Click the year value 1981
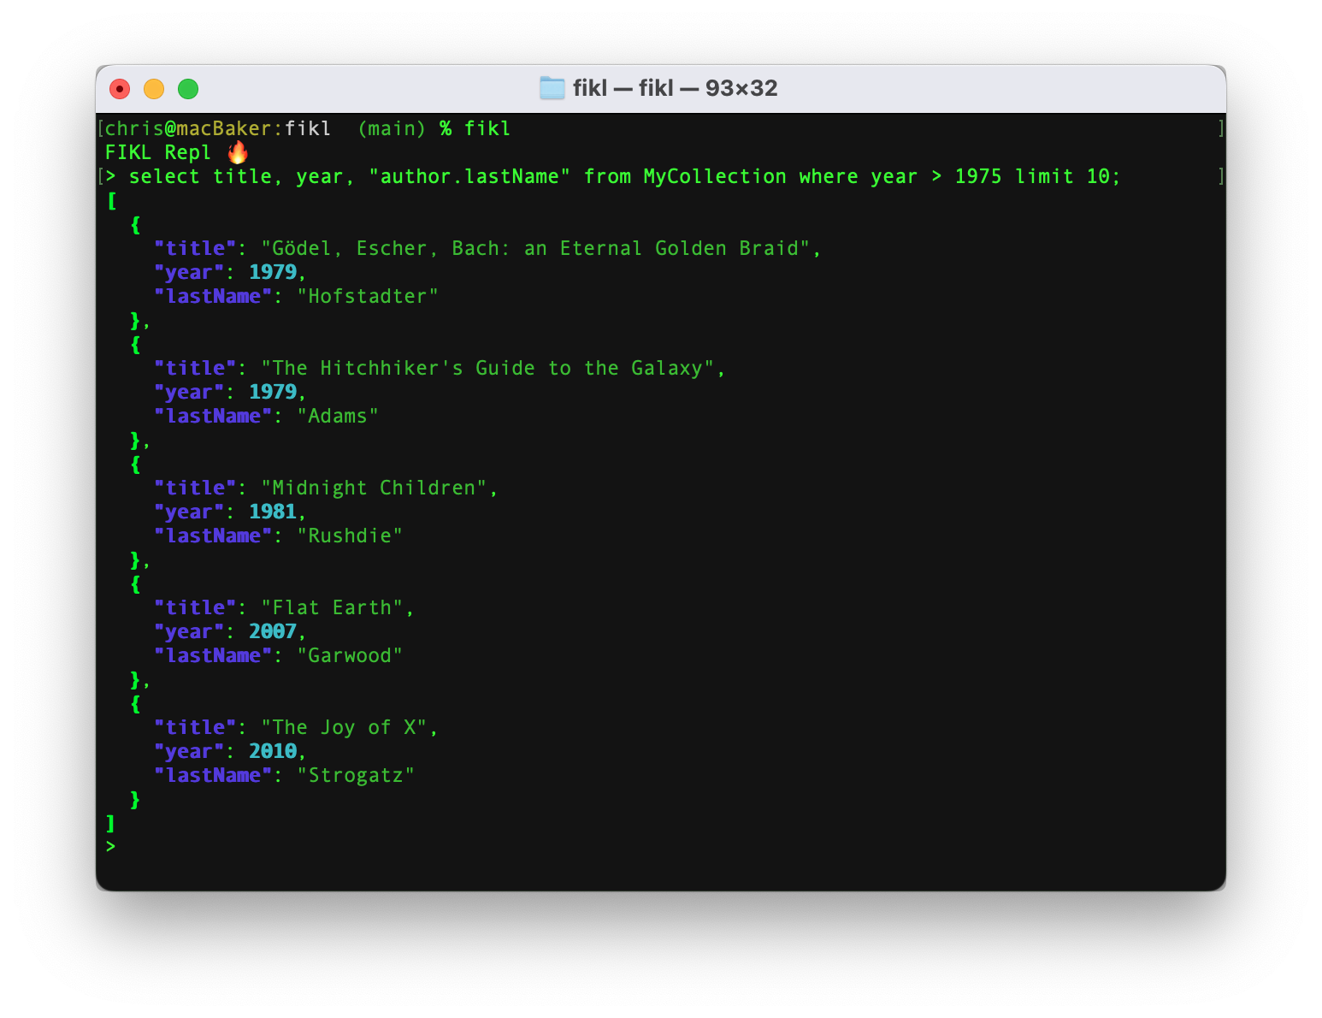The image size is (1322, 1018). (272, 512)
